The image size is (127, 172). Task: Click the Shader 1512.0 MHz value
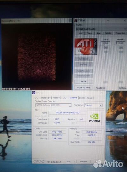coord(57,135)
